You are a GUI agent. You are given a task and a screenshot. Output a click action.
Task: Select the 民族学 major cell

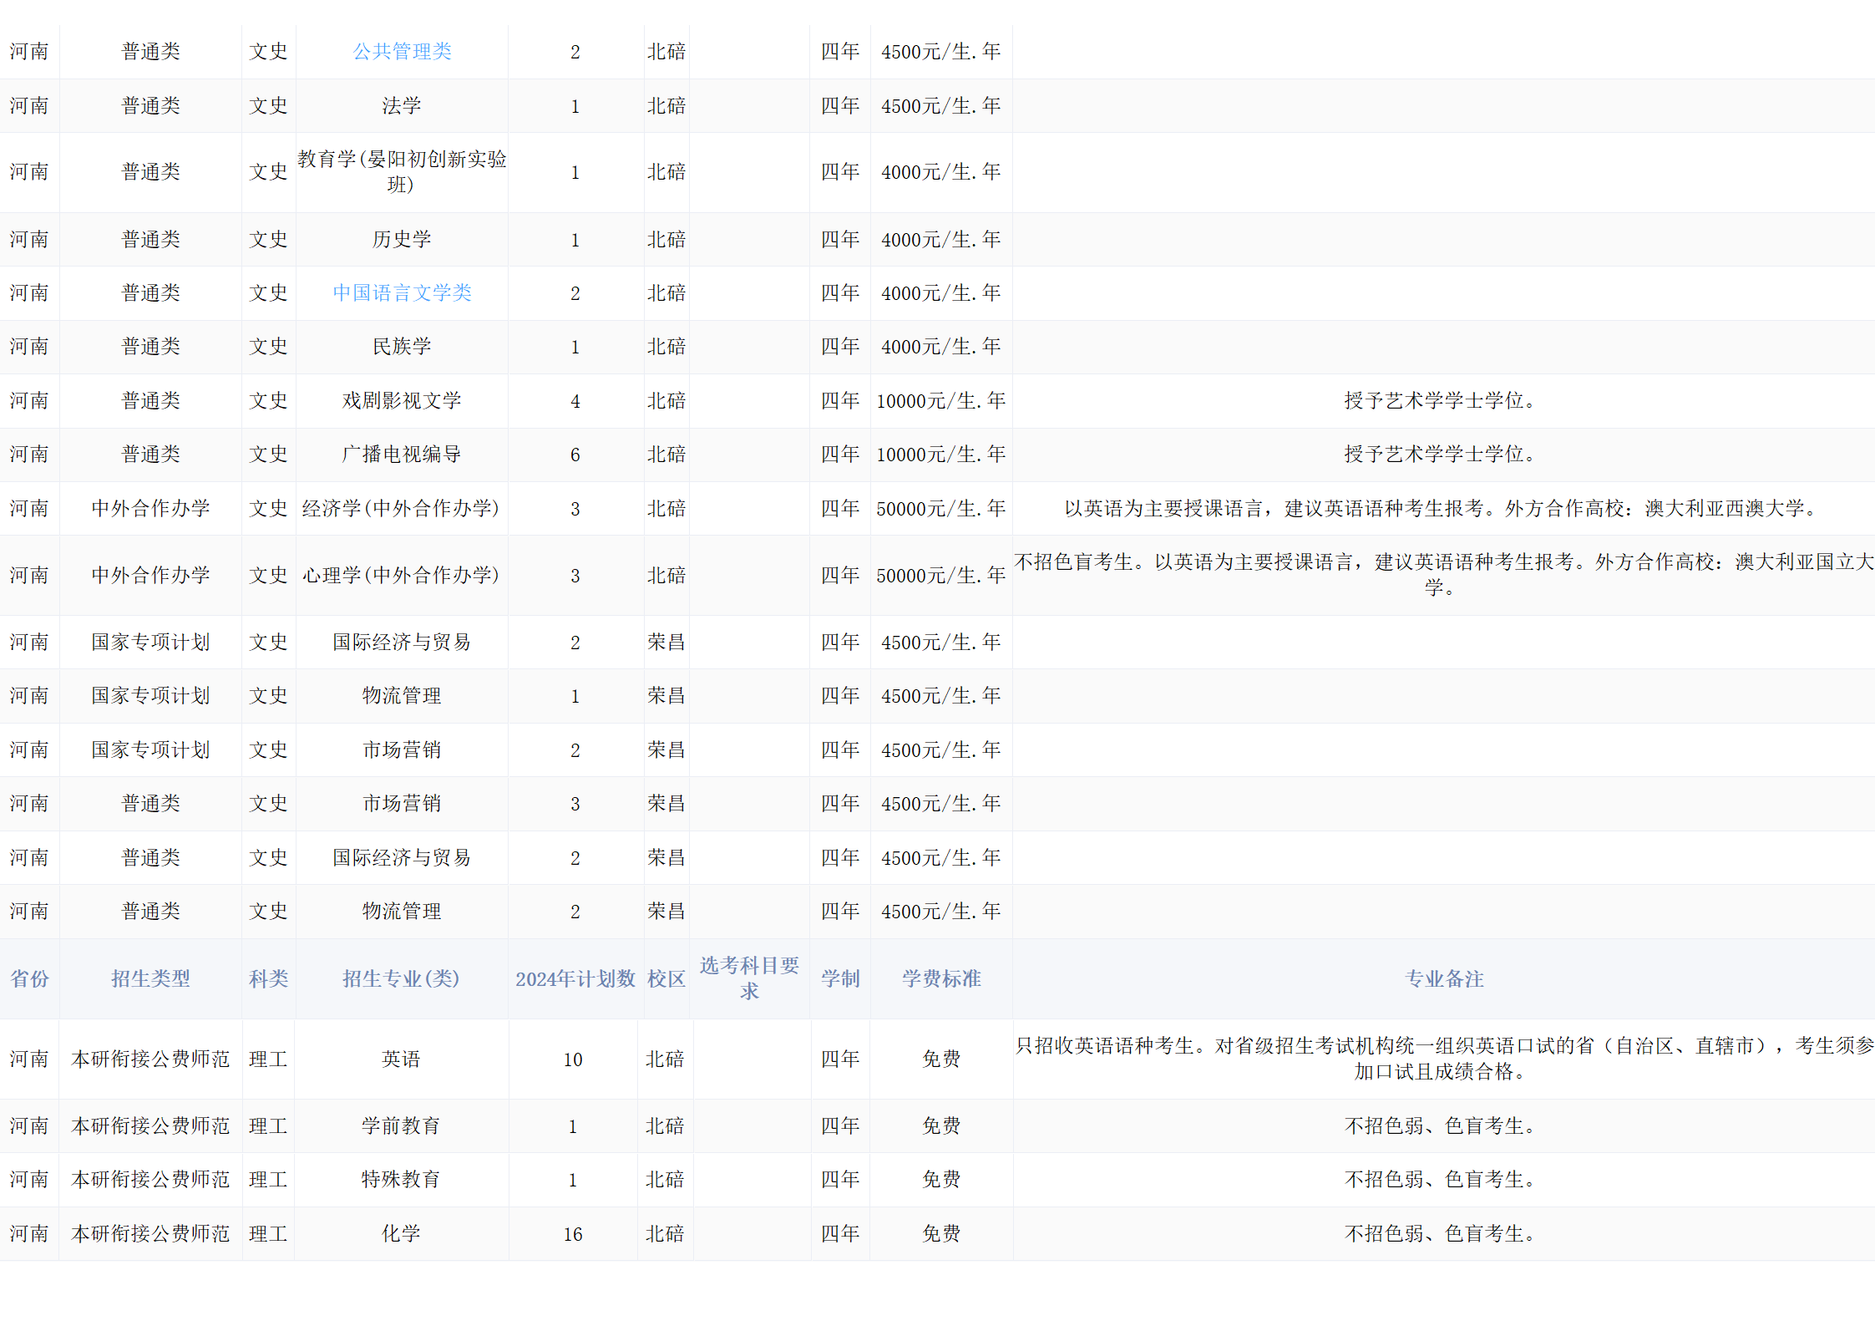(x=402, y=347)
